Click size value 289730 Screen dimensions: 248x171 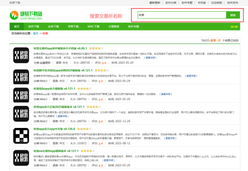coord(85,63)
